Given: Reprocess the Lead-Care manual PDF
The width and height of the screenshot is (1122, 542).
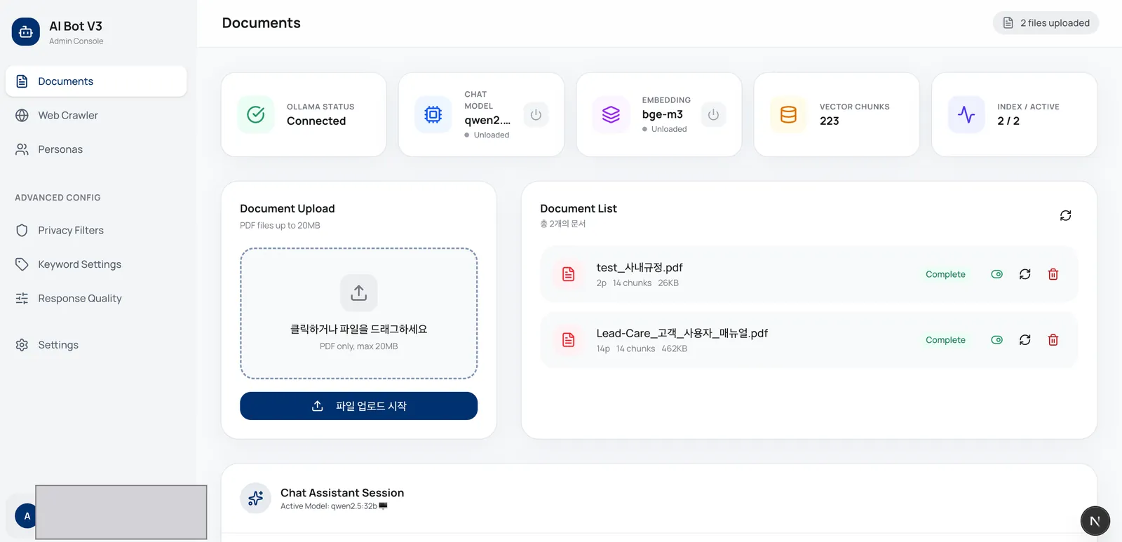Looking at the screenshot, I should coord(1025,340).
